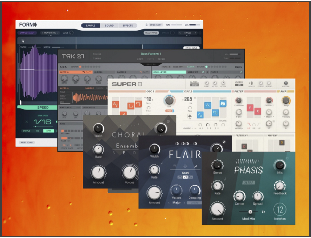Select Sample mode for TRK-01 Layer A
Viewport: 311px width, 238px height.
pyautogui.click(x=89, y=88)
